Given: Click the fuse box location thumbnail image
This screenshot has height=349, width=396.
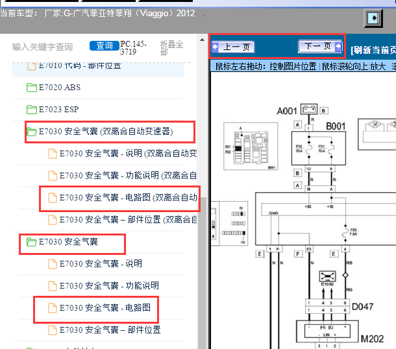Looking at the screenshot, I should coord(251,147).
